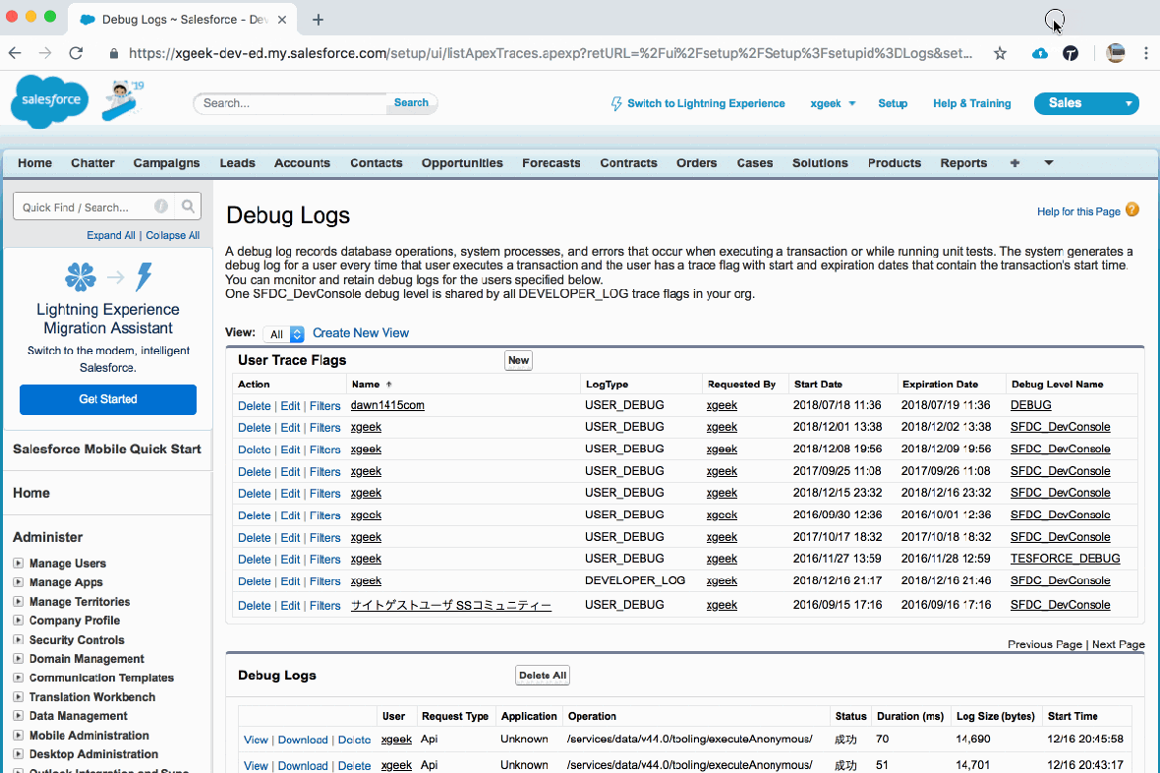Open the browser three-dot menu icon
This screenshot has height=773, width=1160.
click(1147, 53)
